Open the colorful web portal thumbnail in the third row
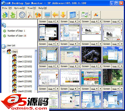 [x=91, y=77]
